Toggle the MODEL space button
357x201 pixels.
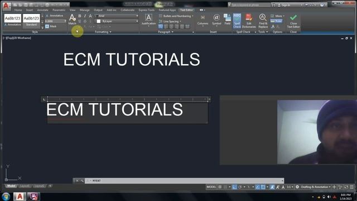pos(211,187)
